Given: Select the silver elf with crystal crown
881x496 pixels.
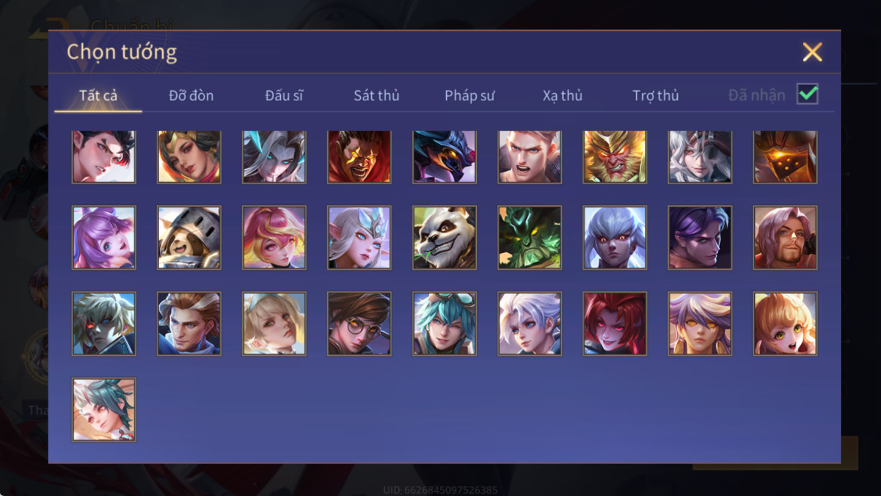Looking at the screenshot, I should (359, 238).
